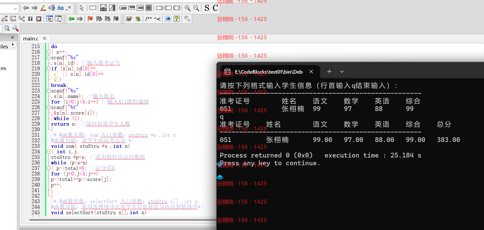Image resolution: width=484 pixels, height=230 pixels.
Task: Switch to main.c editor tab
Action: click(x=31, y=38)
